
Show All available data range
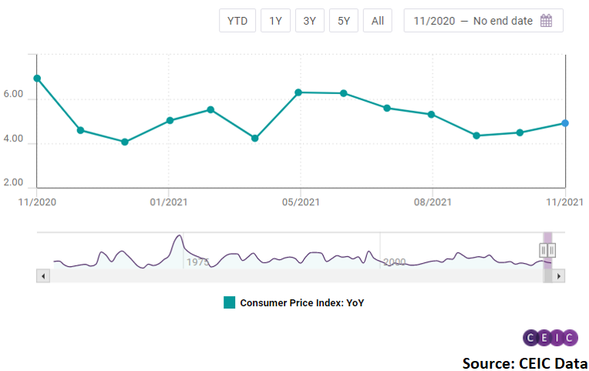coord(377,21)
